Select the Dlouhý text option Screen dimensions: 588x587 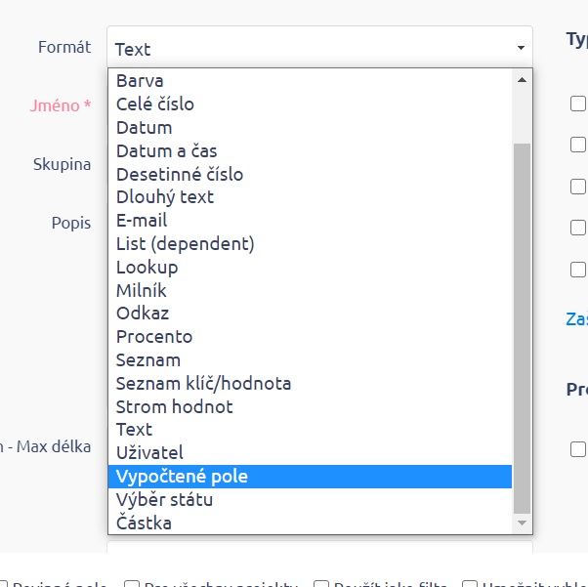click(165, 197)
